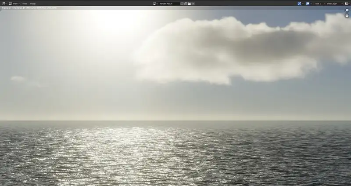Open the Image menu

pos(32,4)
